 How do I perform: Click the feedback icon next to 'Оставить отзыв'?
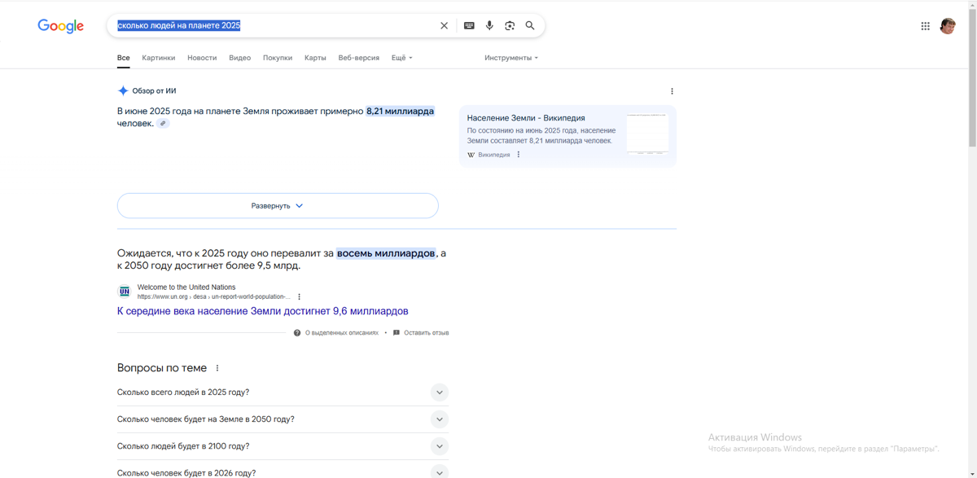point(396,333)
